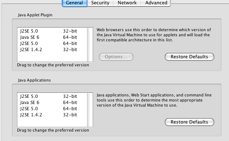Select J2SE 5.0 32-bit in Applet Plugin list
The width and height of the screenshot is (229, 141).
[52, 31]
